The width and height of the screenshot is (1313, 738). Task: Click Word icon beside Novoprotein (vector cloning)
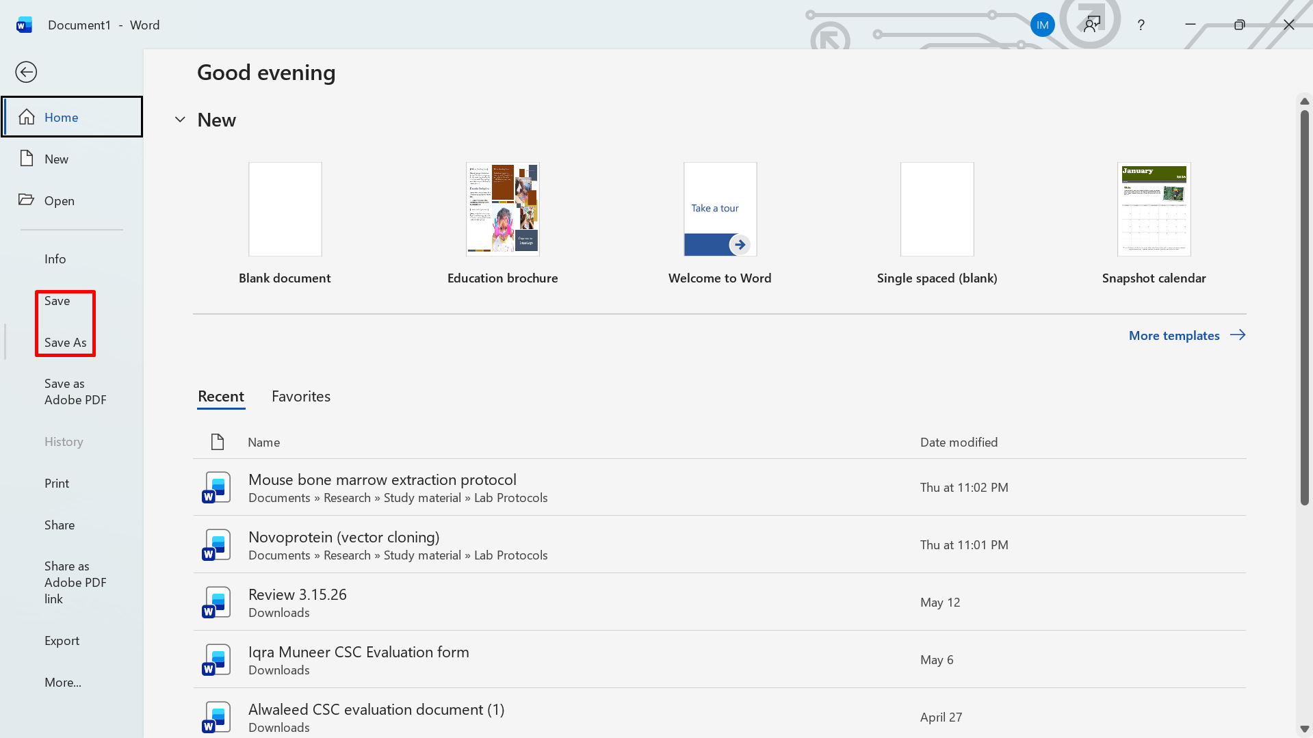(216, 544)
